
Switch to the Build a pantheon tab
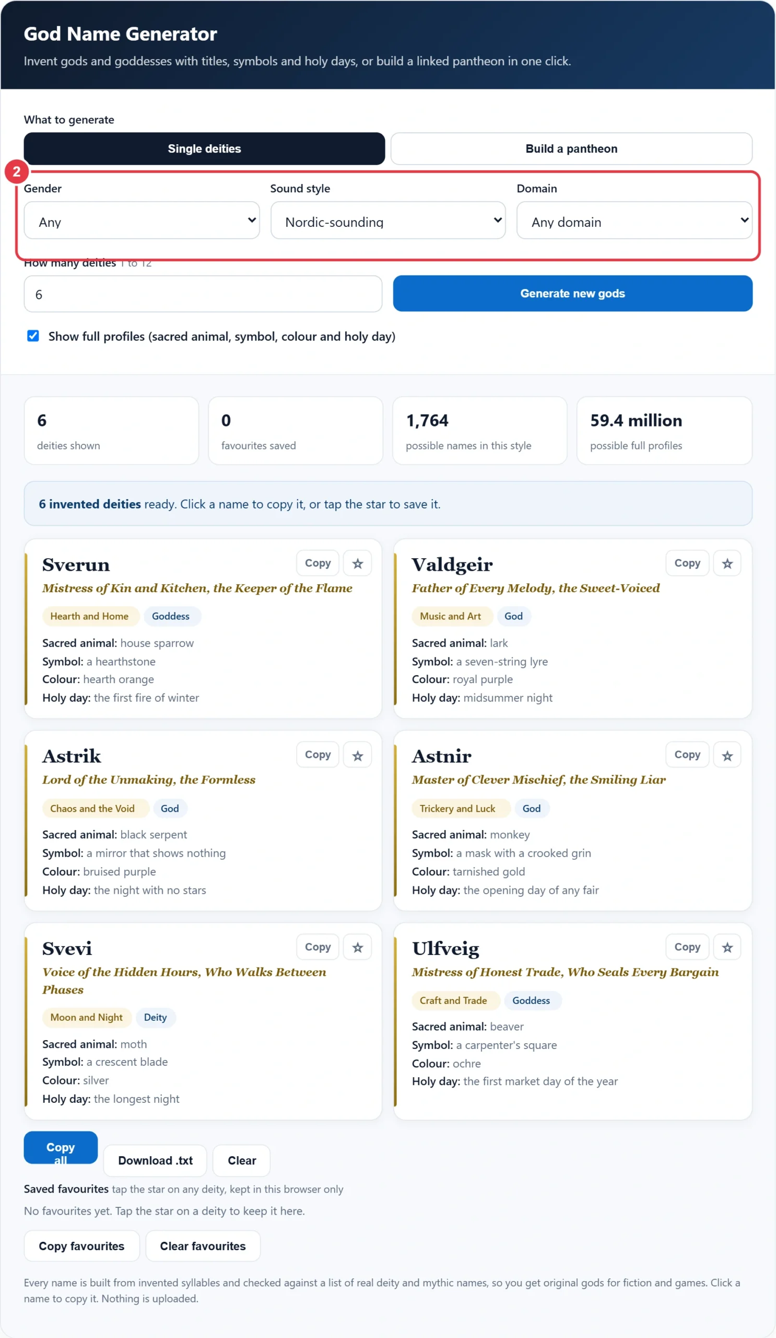pyautogui.click(x=571, y=148)
